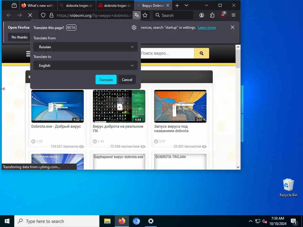Cancel the translation prompt
The height and width of the screenshot is (227, 303).
[x=127, y=80]
